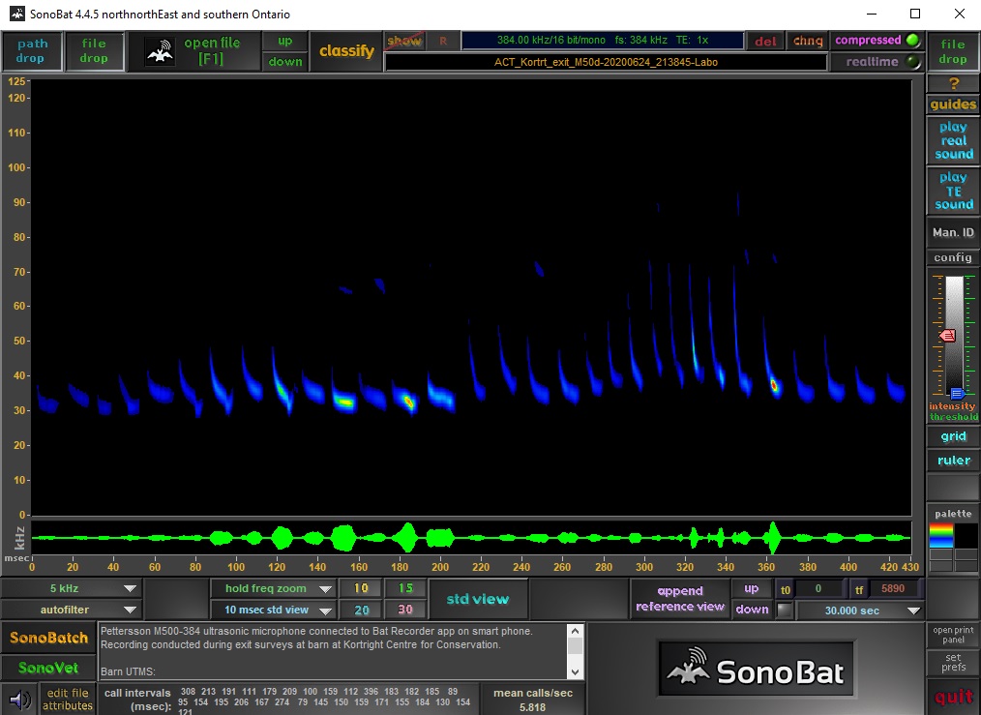Click the up arrow of the notes scrollbar
The width and height of the screenshot is (981, 715).
click(x=575, y=631)
